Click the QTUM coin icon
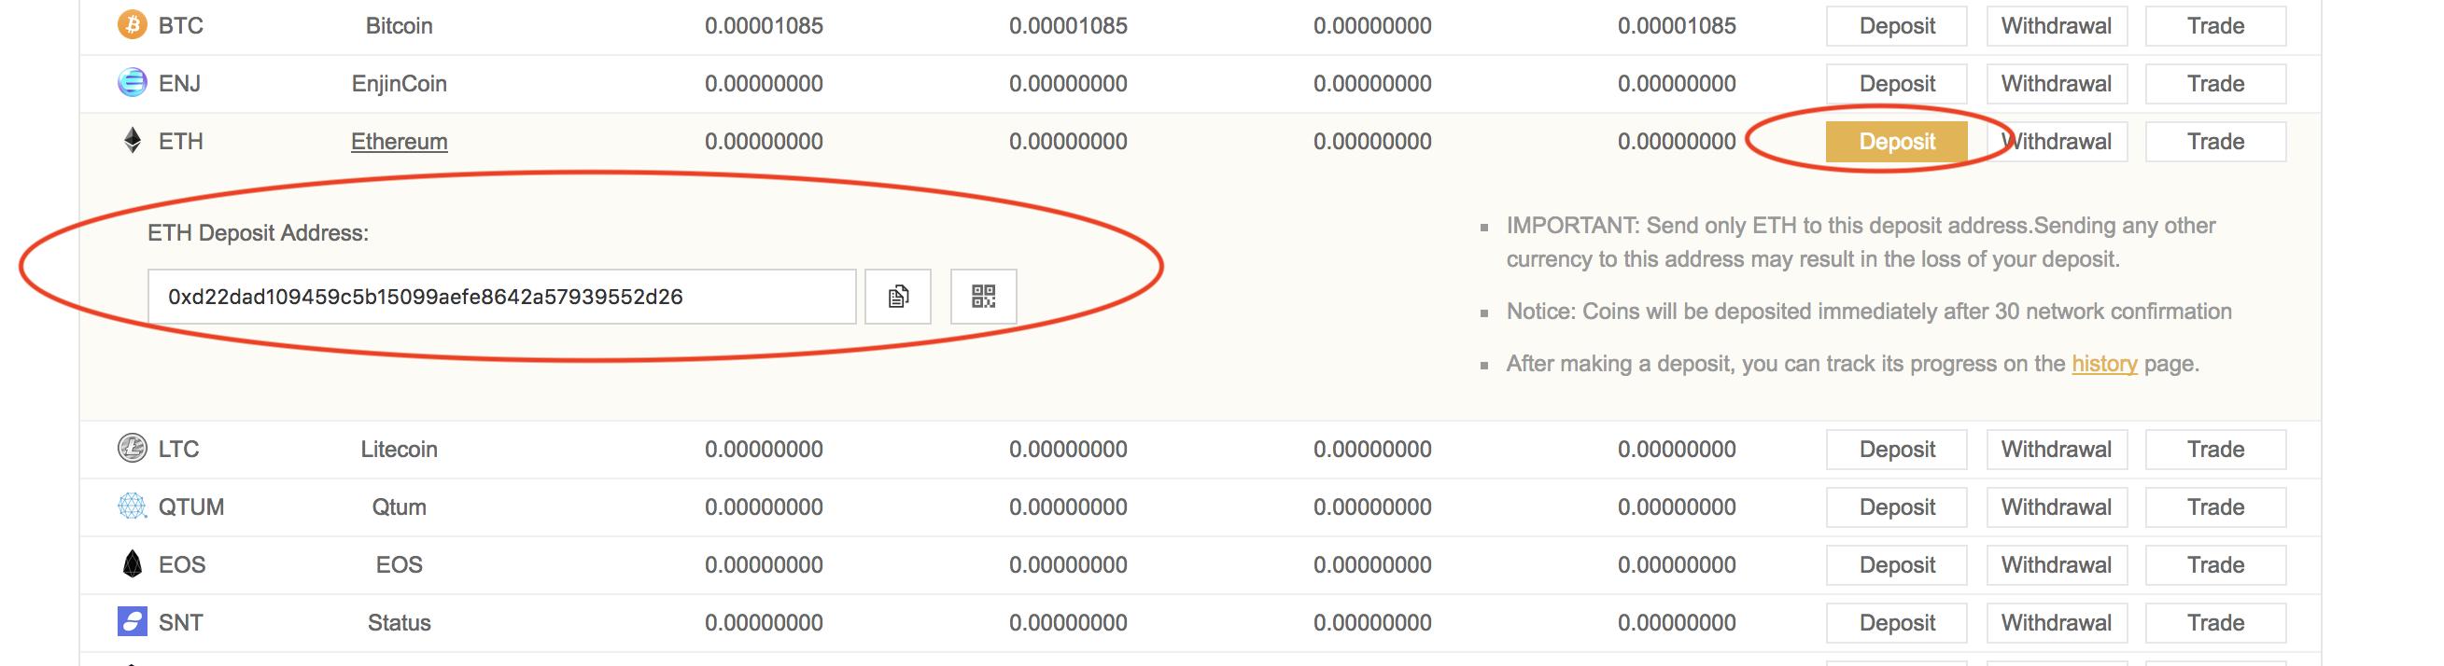 132,506
